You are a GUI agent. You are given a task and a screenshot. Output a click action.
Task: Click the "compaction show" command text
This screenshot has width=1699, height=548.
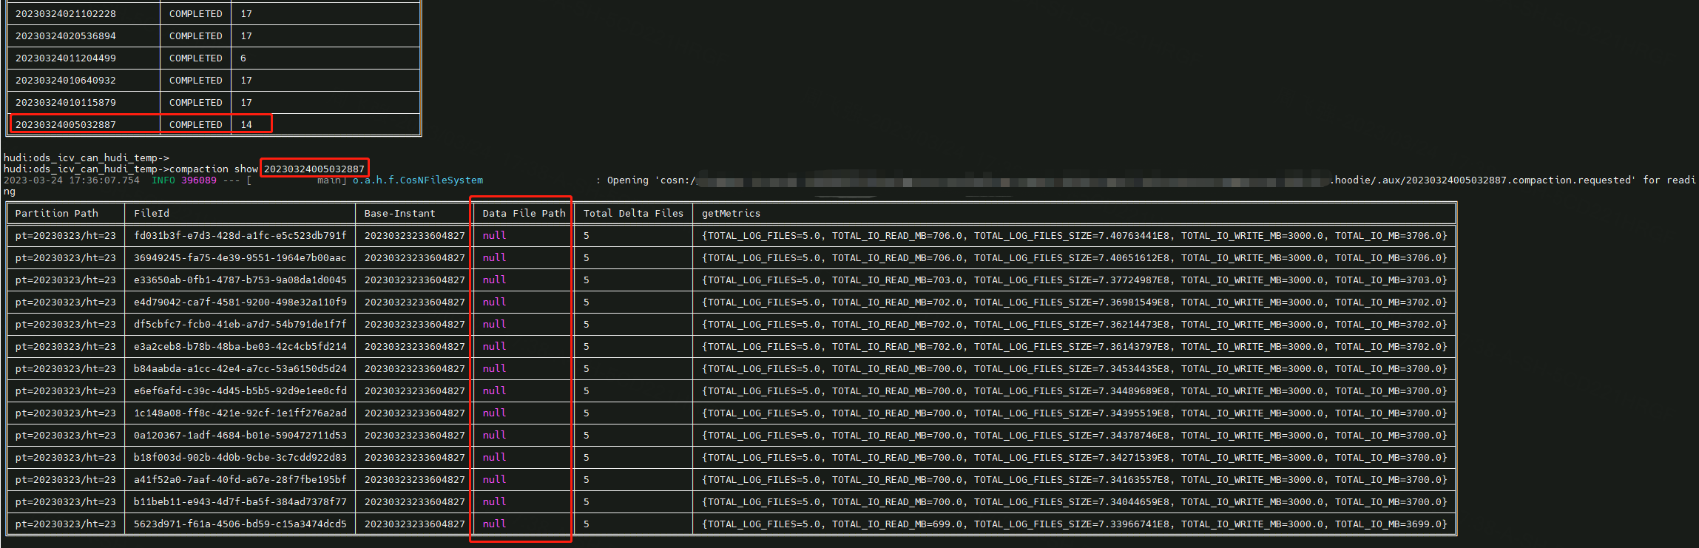tap(214, 169)
